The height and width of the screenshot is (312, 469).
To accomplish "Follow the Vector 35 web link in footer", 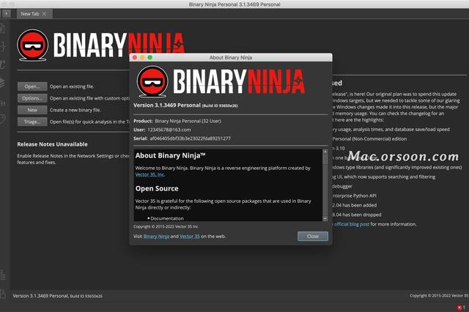I will (190, 236).
